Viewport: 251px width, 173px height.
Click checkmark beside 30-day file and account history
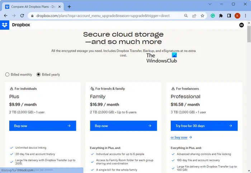pyautogui.click(x=11, y=154)
